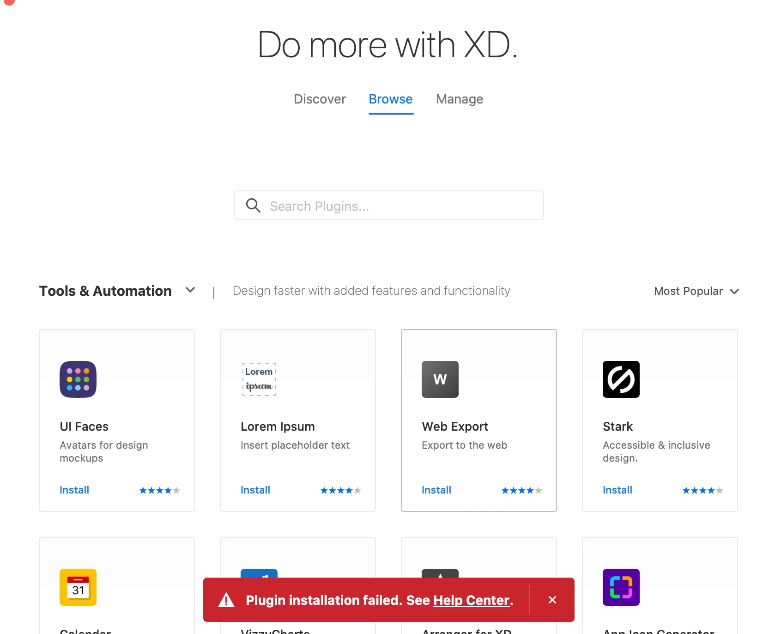Click the warning triangle icon in error banner
Viewport: 775px width, 634px height.
226,600
